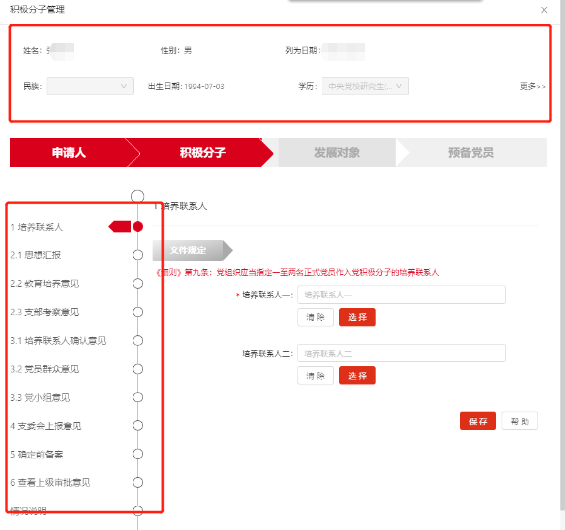
Task: Select the red active node for 培养联系人
Action: click(x=138, y=226)
